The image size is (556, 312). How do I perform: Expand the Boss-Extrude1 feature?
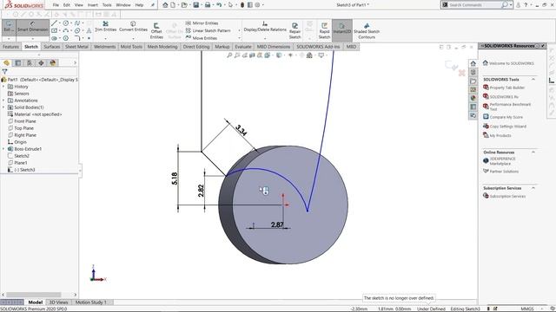coord(3,149)
